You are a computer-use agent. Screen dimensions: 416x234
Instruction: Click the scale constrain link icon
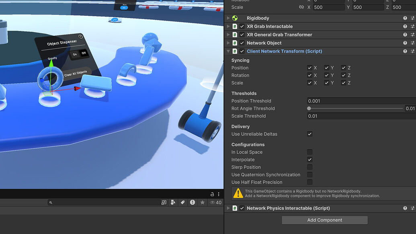[x=301, y=7]
